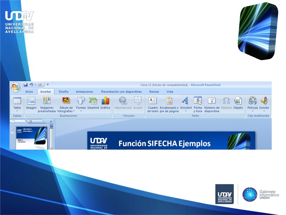Image resolution: width=286 pixels, height=215 pixels.
Task: Click the Función SIFECHA Ejemplos title
Action: (x=164, y=144)
